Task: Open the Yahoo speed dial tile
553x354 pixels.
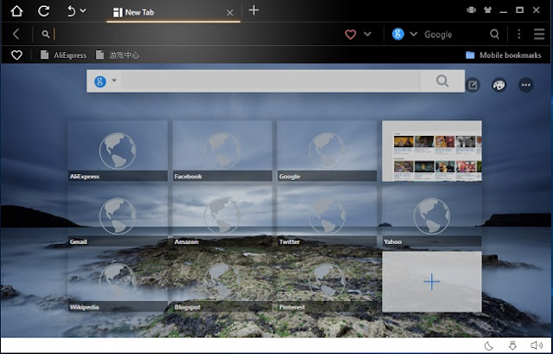Action: (432, 216)
